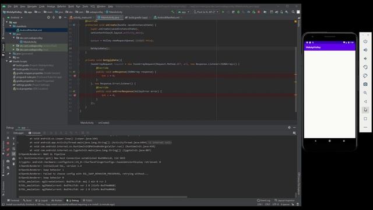Select MainActivity in project tree
Screen dimensions: 373x210
[x=30, y=41]
